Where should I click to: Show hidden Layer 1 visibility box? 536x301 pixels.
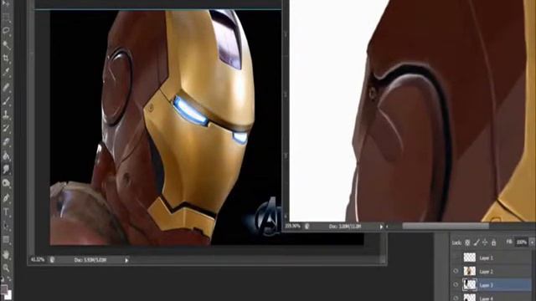[456, 258]
